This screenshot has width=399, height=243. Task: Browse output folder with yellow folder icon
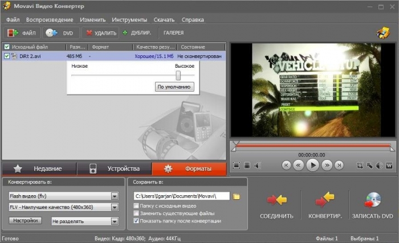[237, 196]
